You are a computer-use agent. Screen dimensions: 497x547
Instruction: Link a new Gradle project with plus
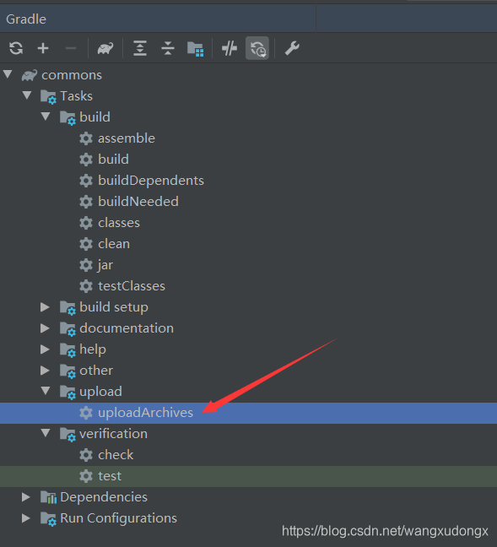(x=43, y=48)
